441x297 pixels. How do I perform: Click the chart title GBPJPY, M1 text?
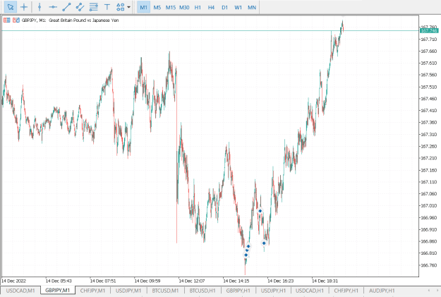point(34,20)
